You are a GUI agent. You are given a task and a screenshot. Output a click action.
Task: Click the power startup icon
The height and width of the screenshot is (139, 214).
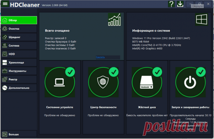190,82
